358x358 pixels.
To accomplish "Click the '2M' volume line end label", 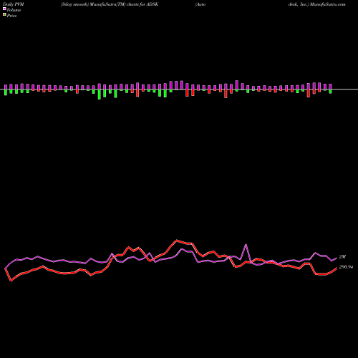I will pos(342,257).
